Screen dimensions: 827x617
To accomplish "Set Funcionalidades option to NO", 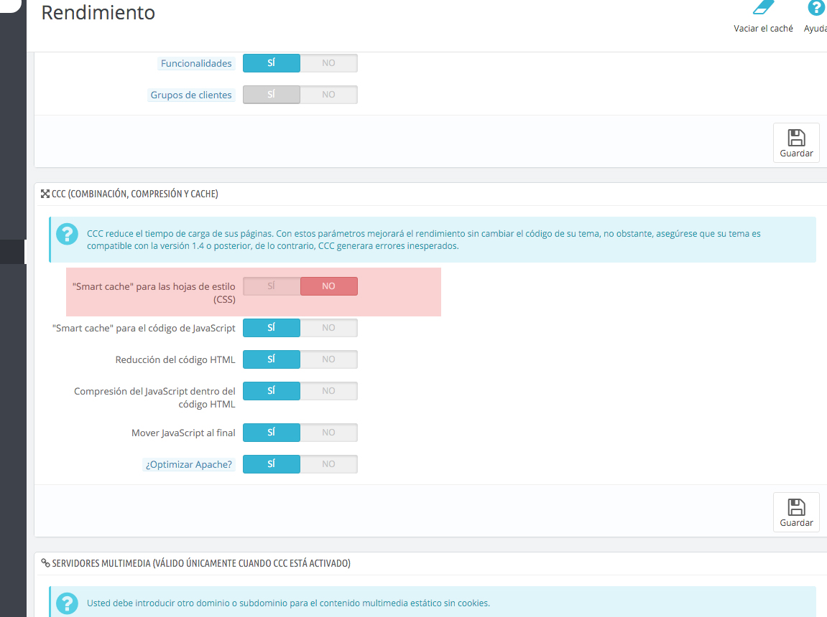I will click(x=328, y=63).
